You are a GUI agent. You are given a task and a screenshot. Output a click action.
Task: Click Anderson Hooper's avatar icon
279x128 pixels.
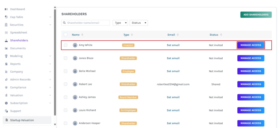point(75,123)
